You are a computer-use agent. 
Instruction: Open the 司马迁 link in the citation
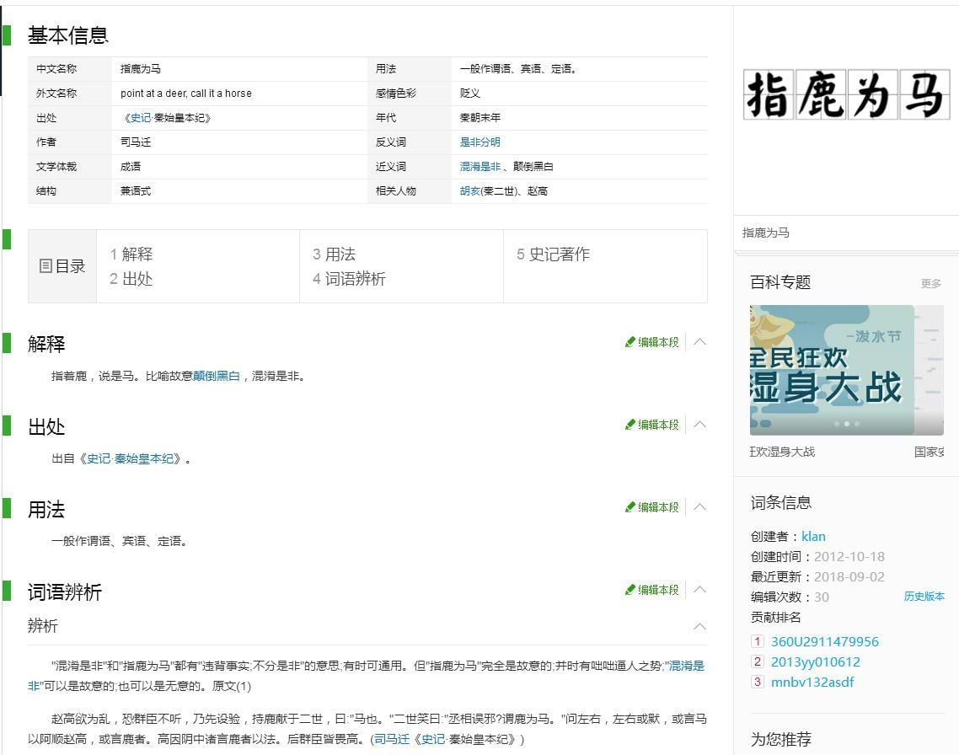click(391, 739)
